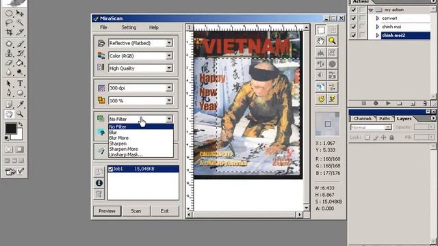Image resolution: width=438 pixels, height=246 pixels.
Task: Open the Color (RGB) mode dropdown
Action: point(169,56)
